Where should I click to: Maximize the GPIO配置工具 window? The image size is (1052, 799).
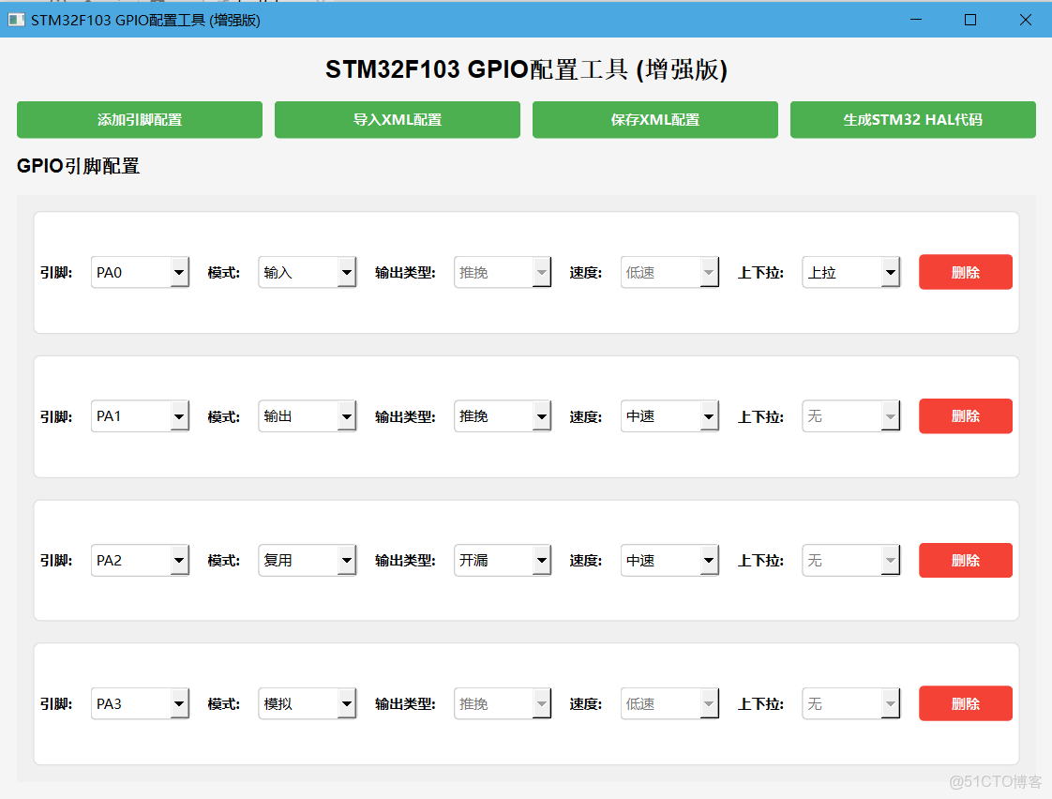pos(970,20)
